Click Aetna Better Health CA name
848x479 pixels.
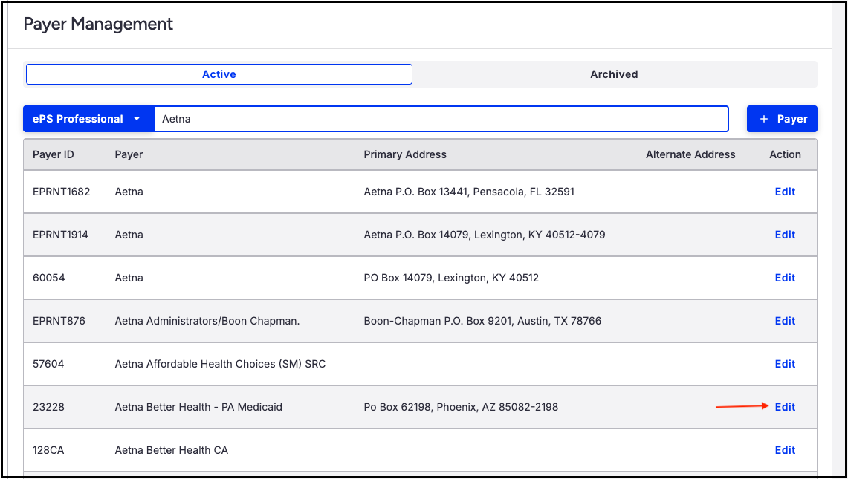[x=172, y=450]
